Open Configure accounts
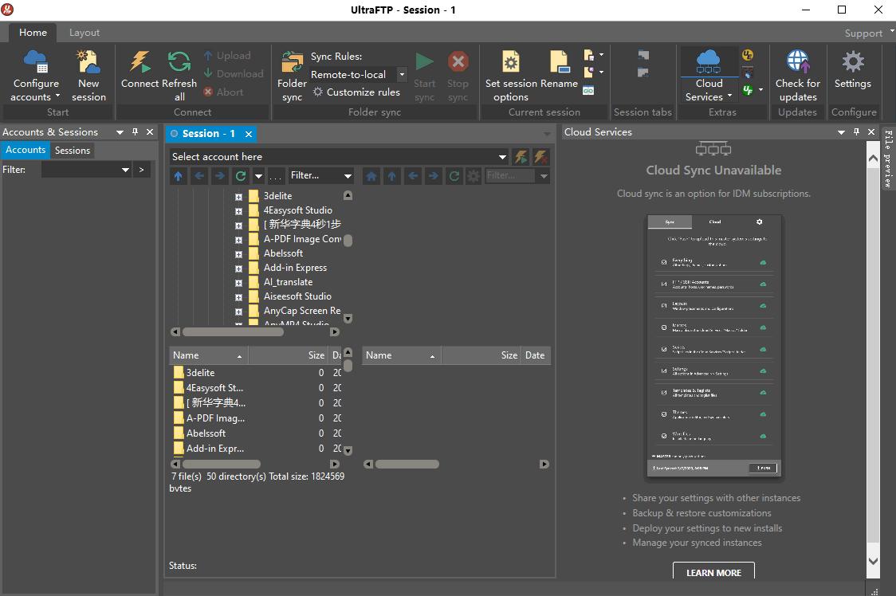This screenshot has height=596, width=896. [x=35, y=76]
